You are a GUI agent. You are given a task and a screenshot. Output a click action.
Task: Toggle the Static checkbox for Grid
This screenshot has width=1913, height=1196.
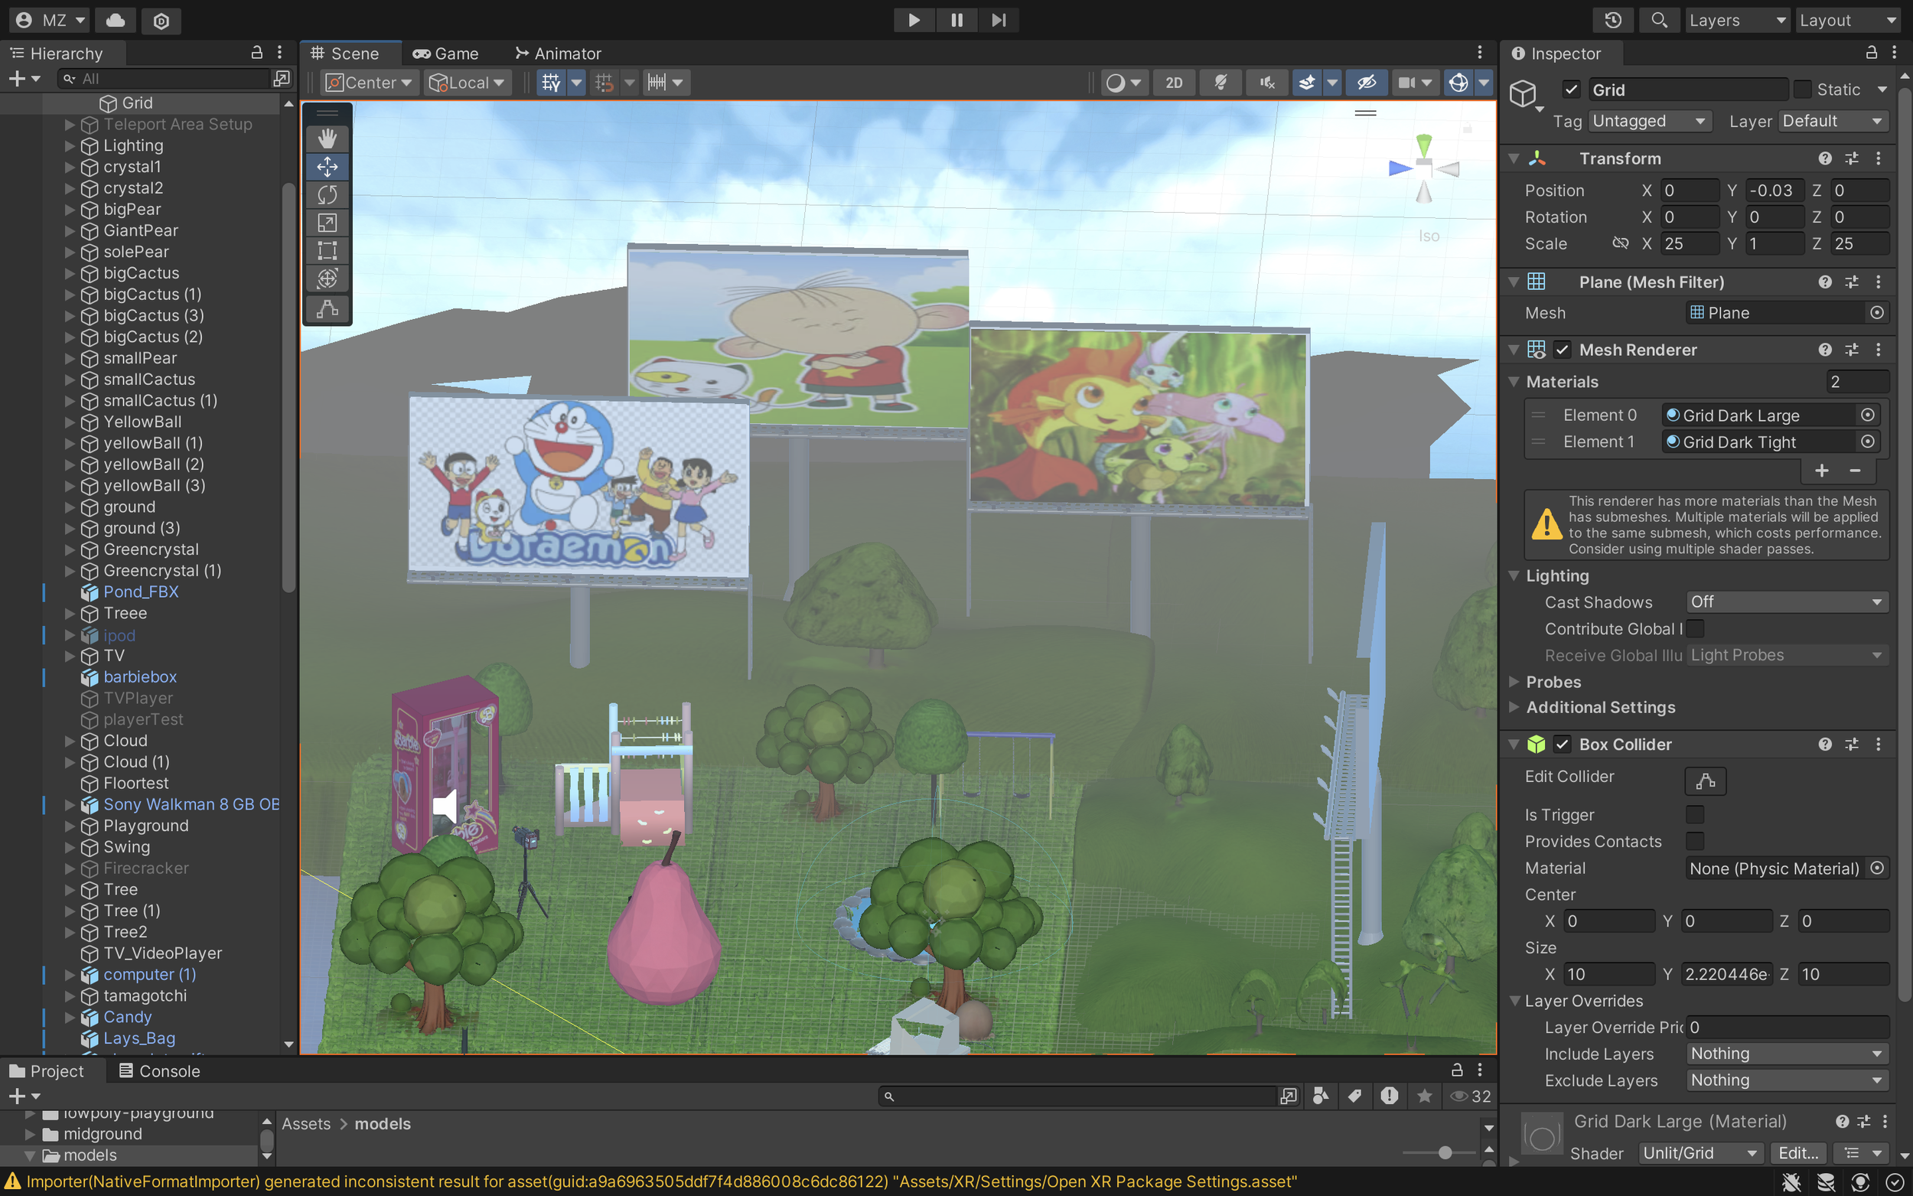[x=1801, y=89]
